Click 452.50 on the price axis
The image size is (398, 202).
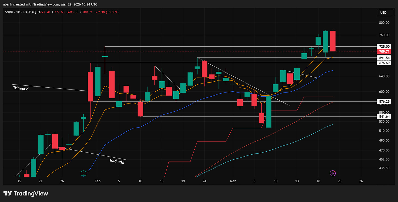(x=384, y=159)
